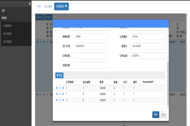This screenshot has width=190, height=126.
Task: Switch to the 主頁 tab
Action: click(x=39, y=7)
